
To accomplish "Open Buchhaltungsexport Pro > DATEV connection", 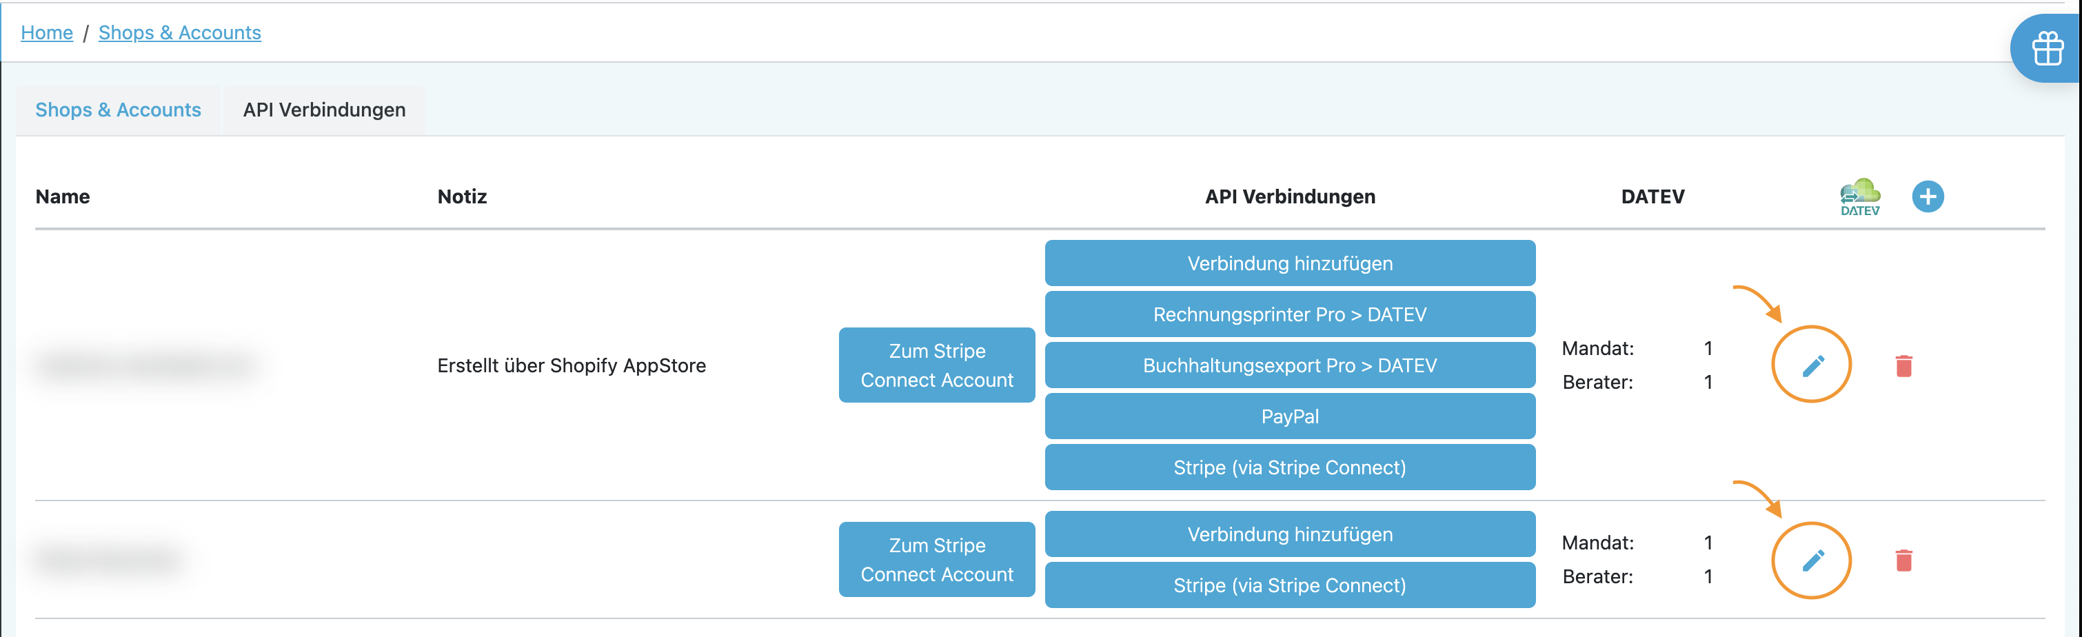I will [x=1290, y=365].
